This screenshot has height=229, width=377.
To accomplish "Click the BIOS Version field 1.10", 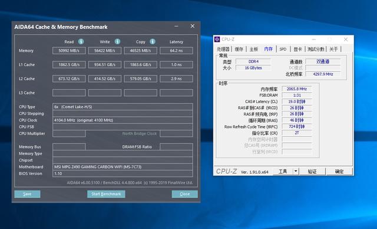I will pos(123,174).
